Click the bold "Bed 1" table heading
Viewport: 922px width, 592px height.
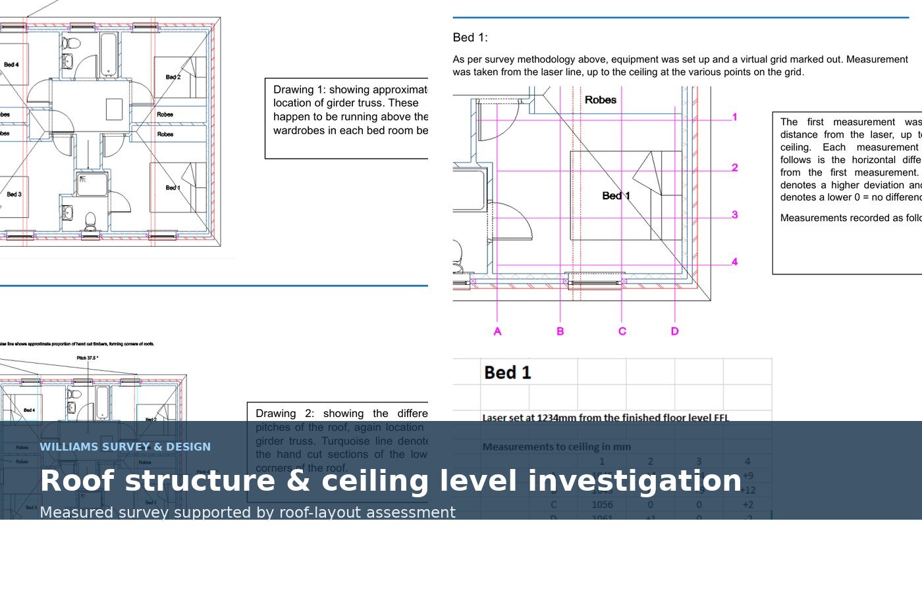coord(508,373)
